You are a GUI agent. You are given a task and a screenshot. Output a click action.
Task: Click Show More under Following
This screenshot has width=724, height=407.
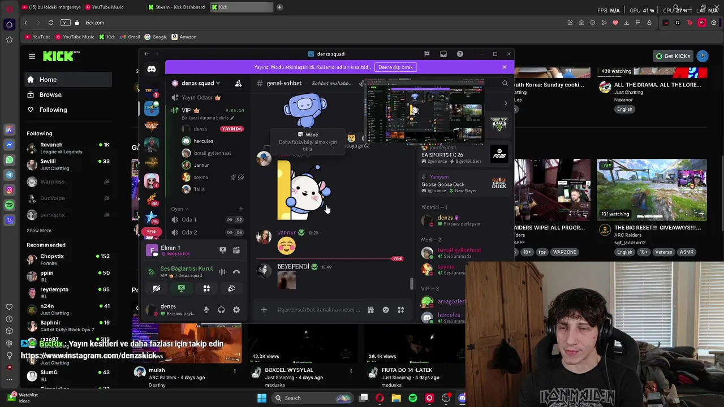point(39,231)
